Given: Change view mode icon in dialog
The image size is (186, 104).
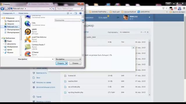Looking at the screenshot, I should pos(68,13).
